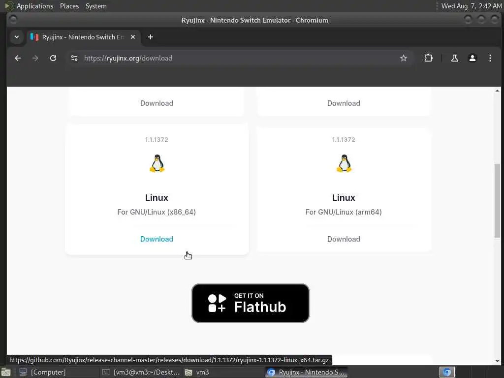Open the Extensions puzzle icon
Viewport: 504px width, 378px height.
(x=429, y=58)
